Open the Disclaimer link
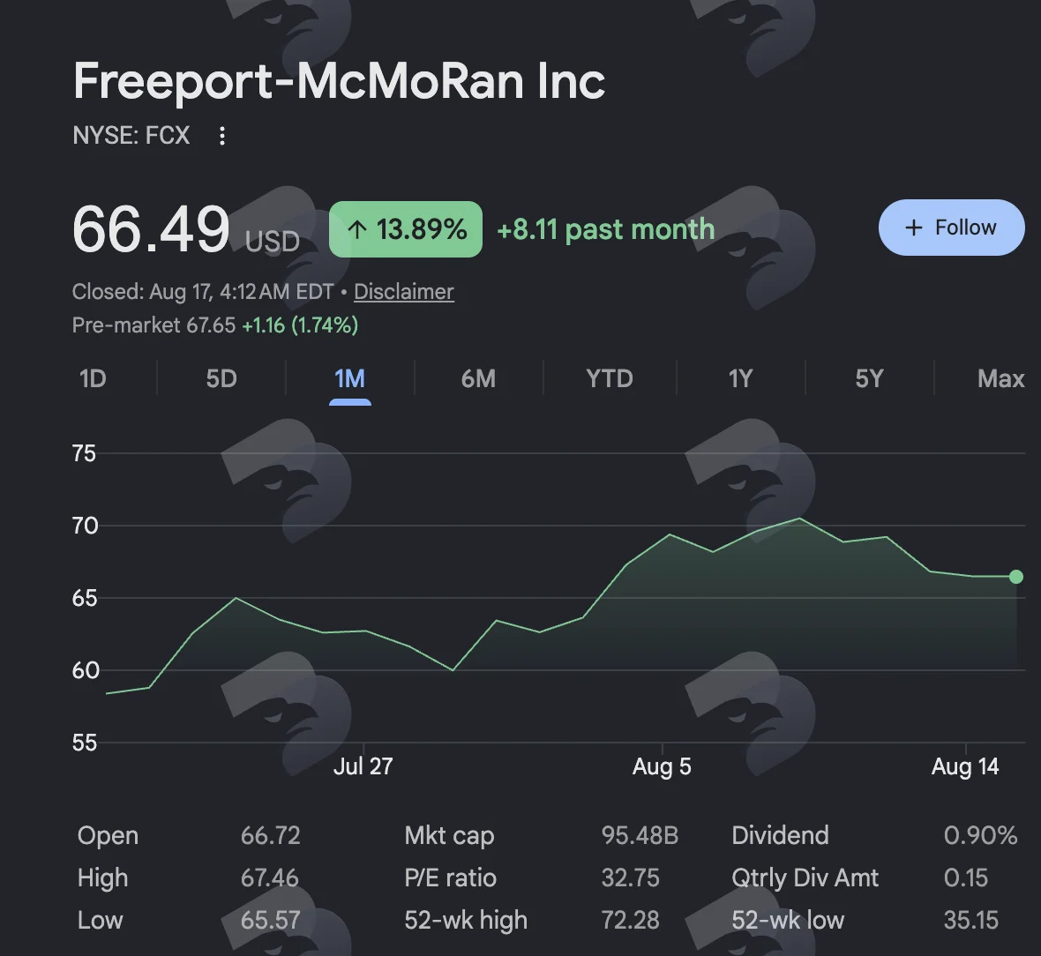This screenshot has height=956, width=1041. (x=404, y=291)
